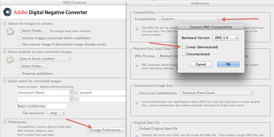Click 'JPEG Preview: Medium Size' summary text
This screenshot has height=137, width=274.
tap(35, 131)
